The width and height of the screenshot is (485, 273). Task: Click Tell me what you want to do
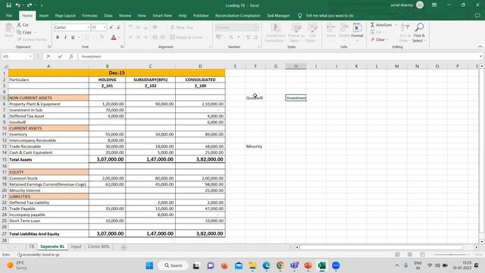330,15
